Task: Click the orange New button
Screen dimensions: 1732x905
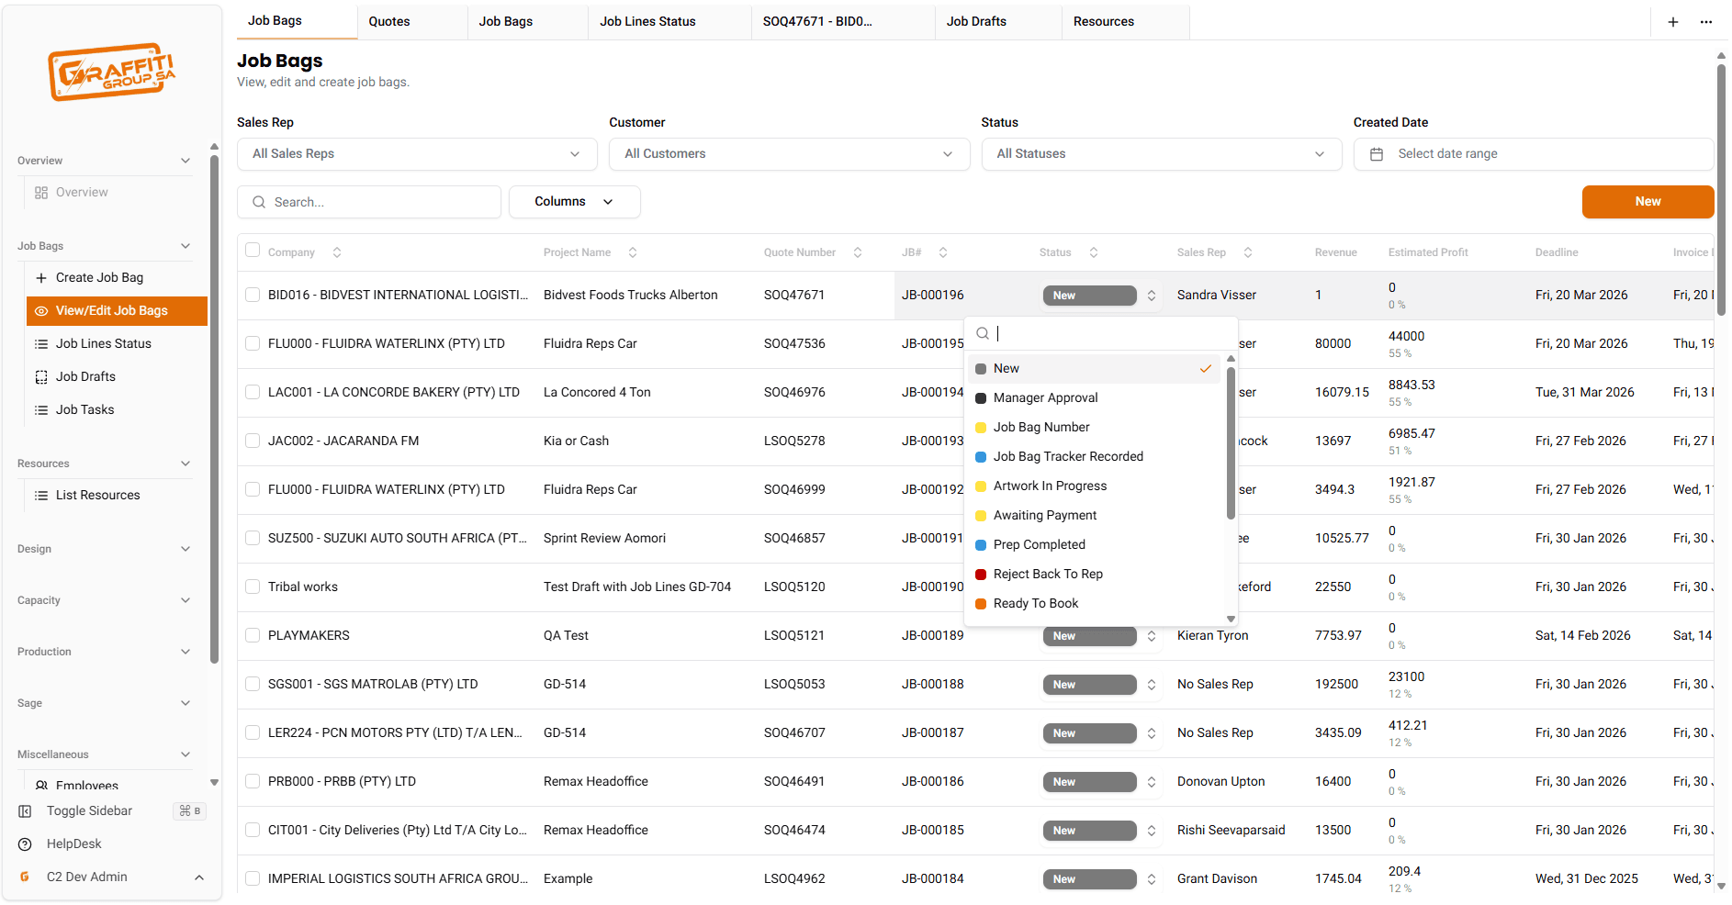Action: click(1647, 202)
